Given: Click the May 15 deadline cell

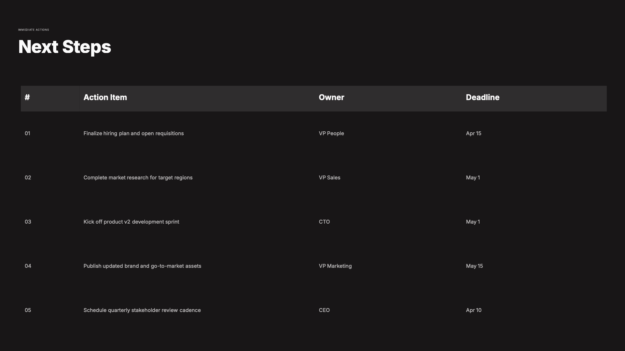Looking at the screenshot, I should 474,266.
